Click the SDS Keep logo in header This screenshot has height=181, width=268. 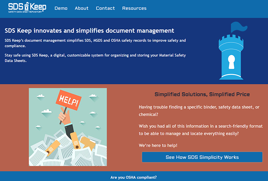tap(27, 7)
